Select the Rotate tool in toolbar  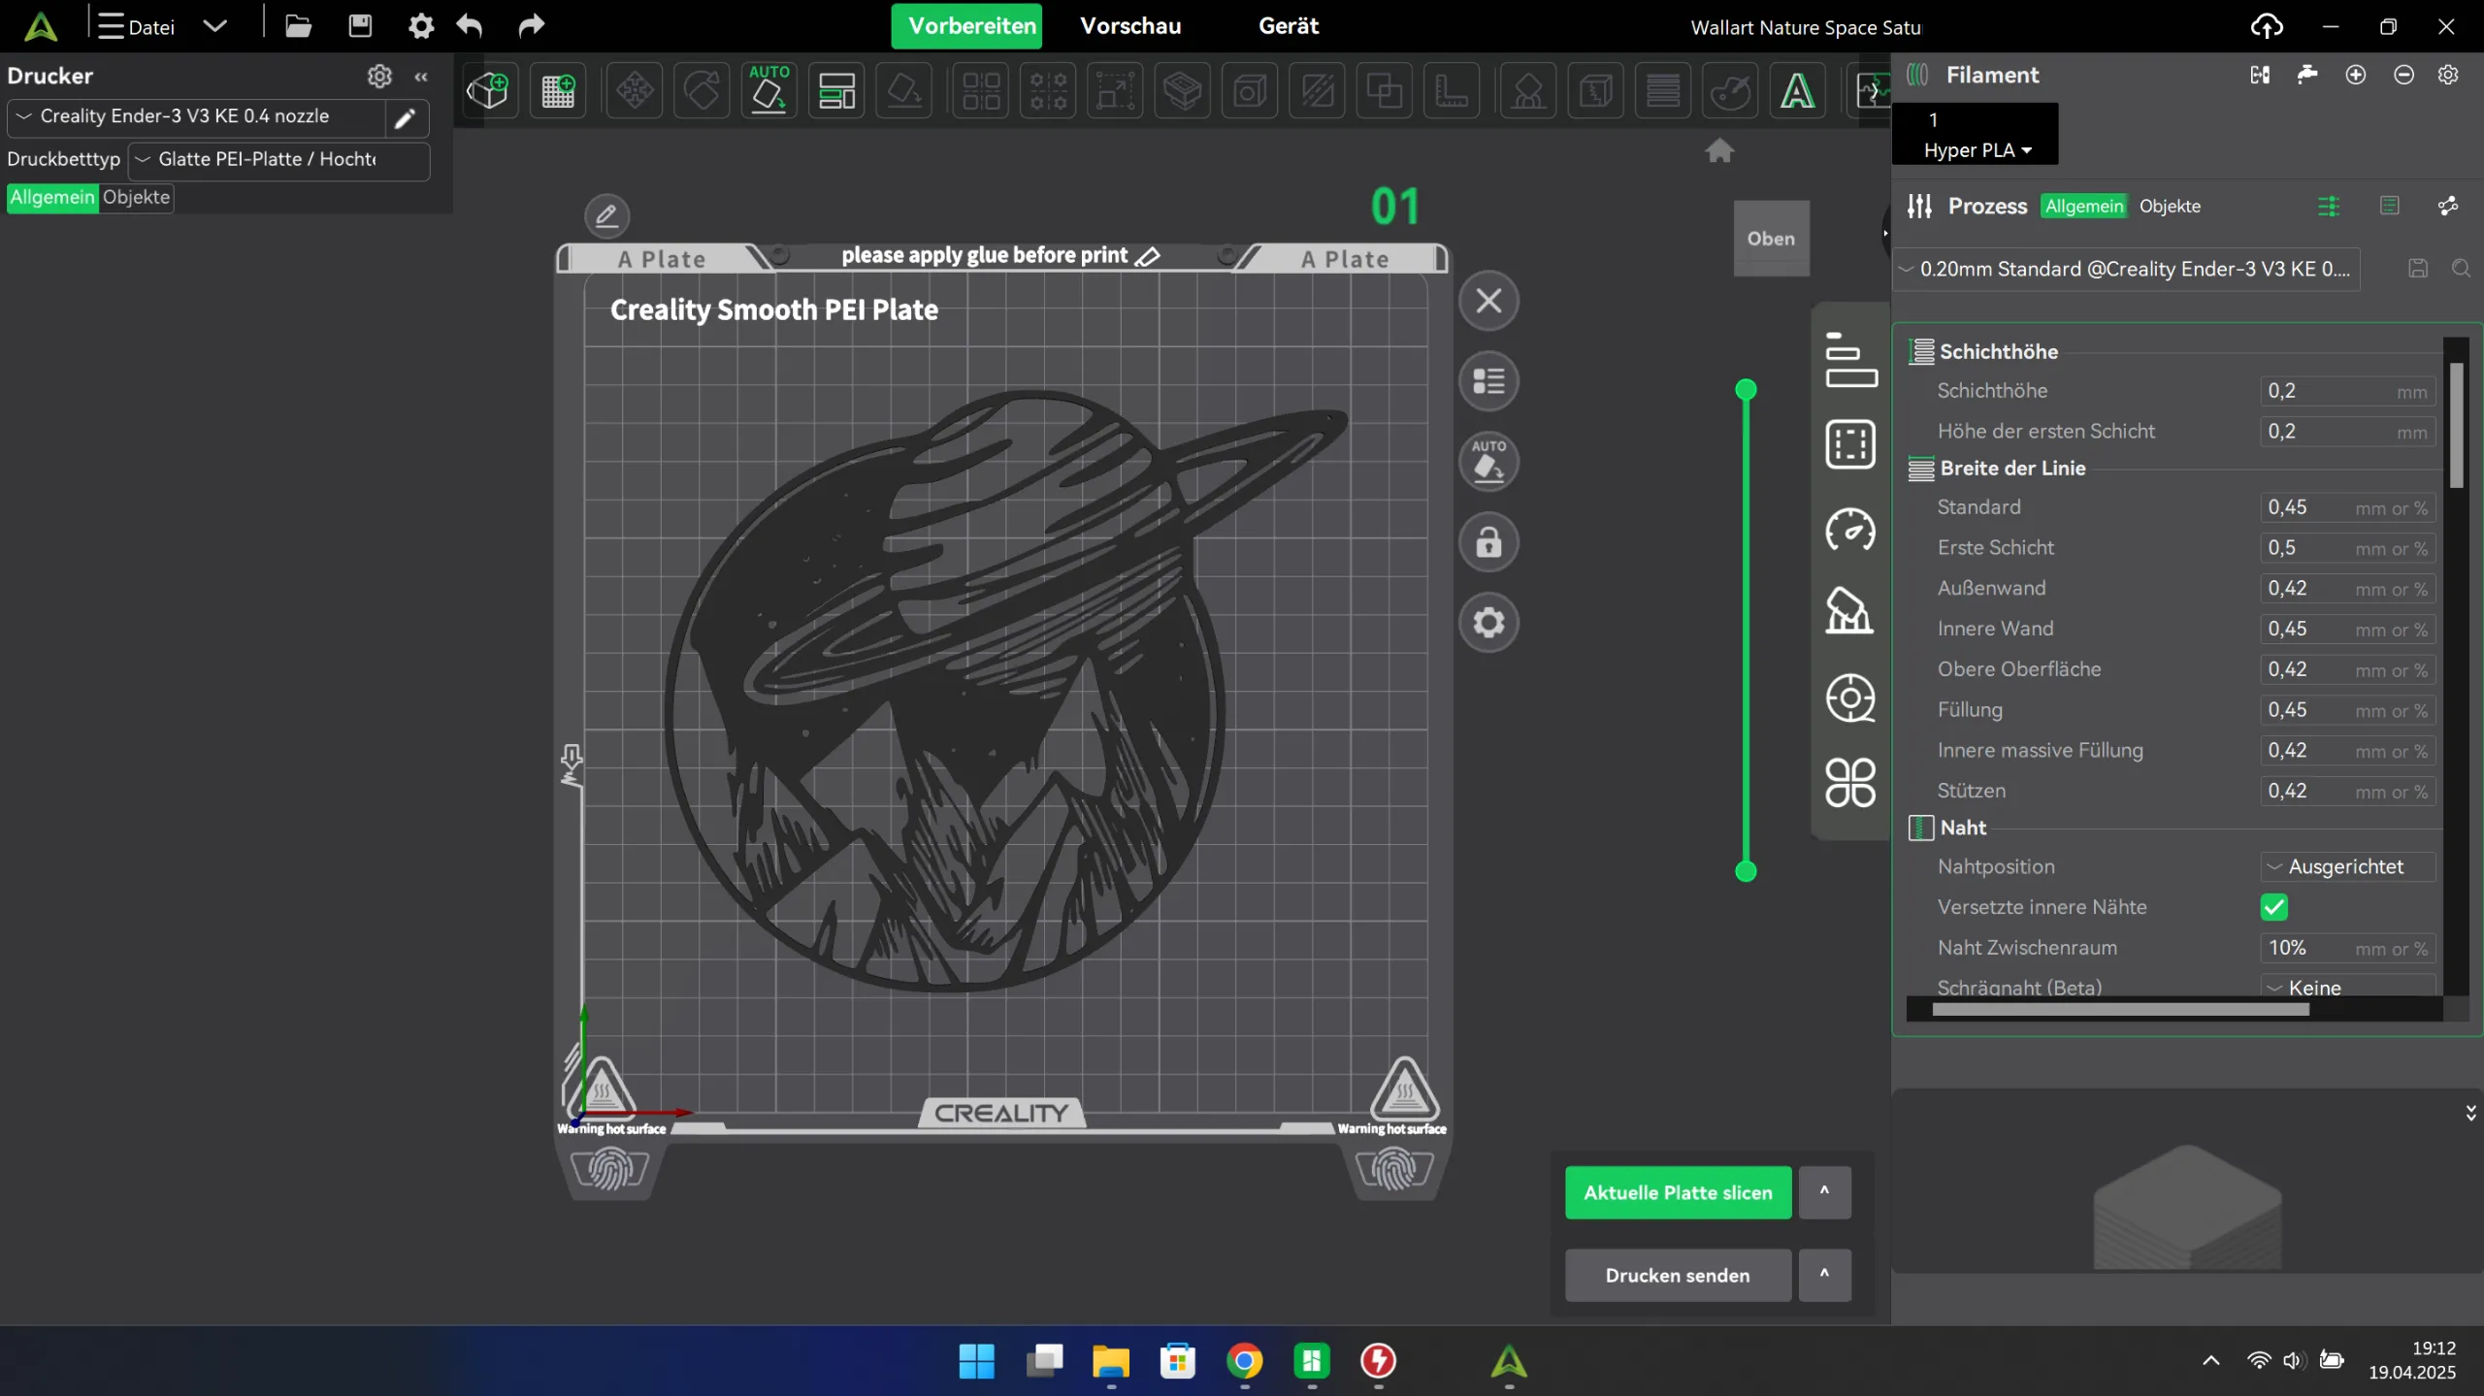tap(702, 91)
